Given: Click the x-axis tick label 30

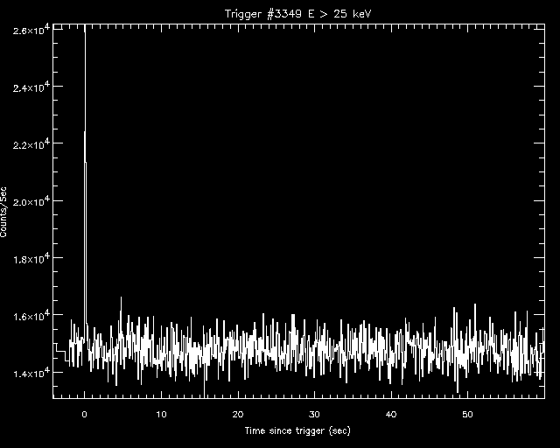Looking at the screenshot, I should pyautogui.click(x=314, y=415).
